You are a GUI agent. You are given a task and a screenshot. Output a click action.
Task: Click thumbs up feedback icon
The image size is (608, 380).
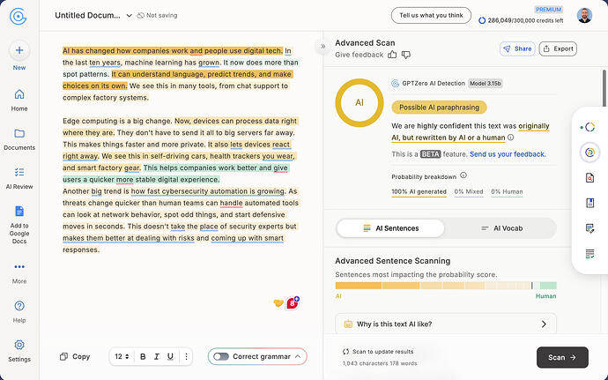392,55
